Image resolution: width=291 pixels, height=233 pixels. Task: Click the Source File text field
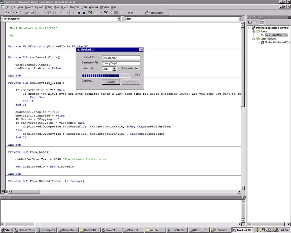(121, 58)
